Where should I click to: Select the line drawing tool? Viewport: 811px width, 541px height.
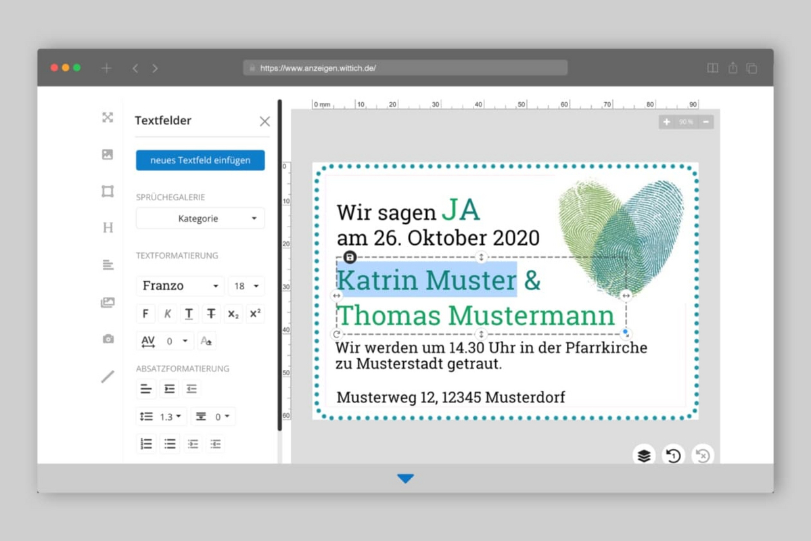click(x=108, y=377)
